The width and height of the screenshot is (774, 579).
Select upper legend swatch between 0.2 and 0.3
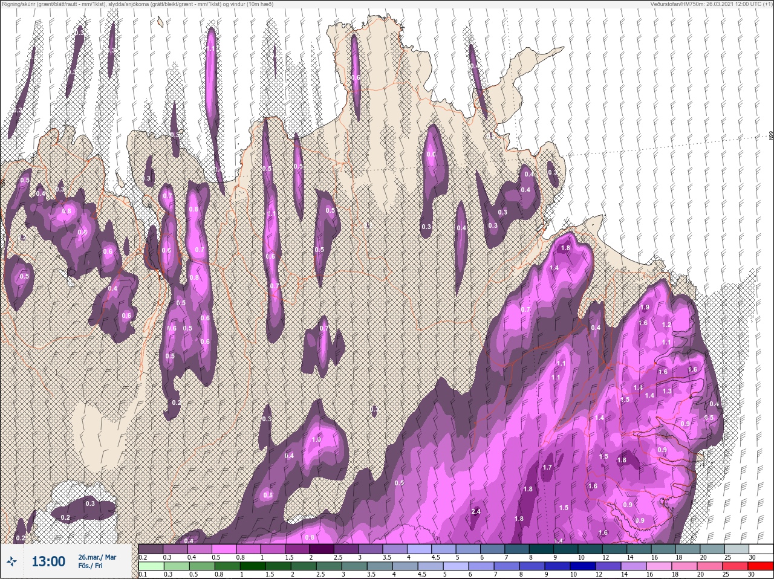point(151,549)
